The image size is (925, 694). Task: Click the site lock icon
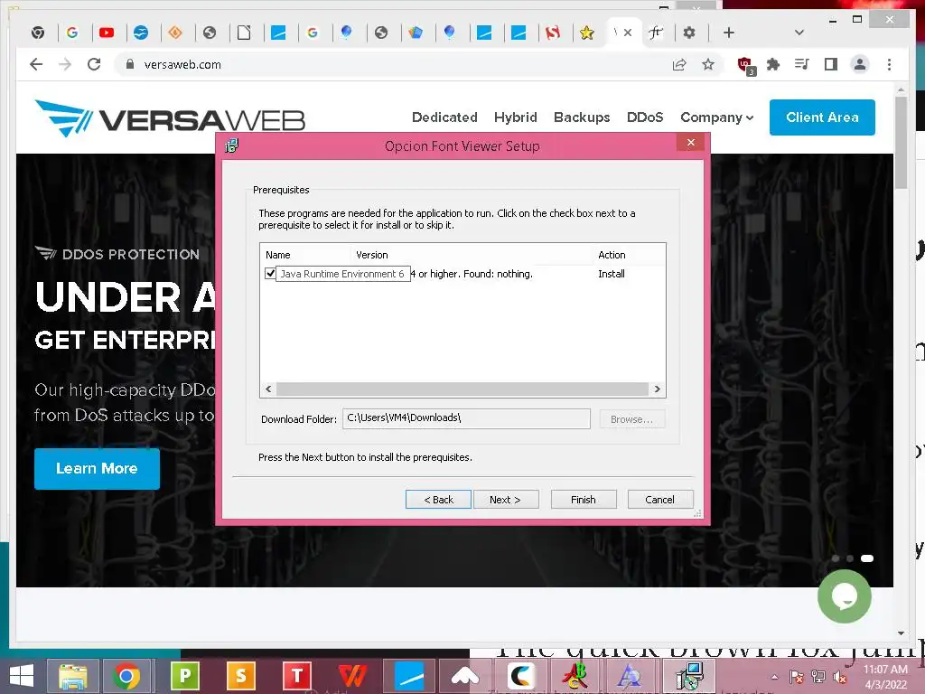pyautogui.click(x=130, y=64)
